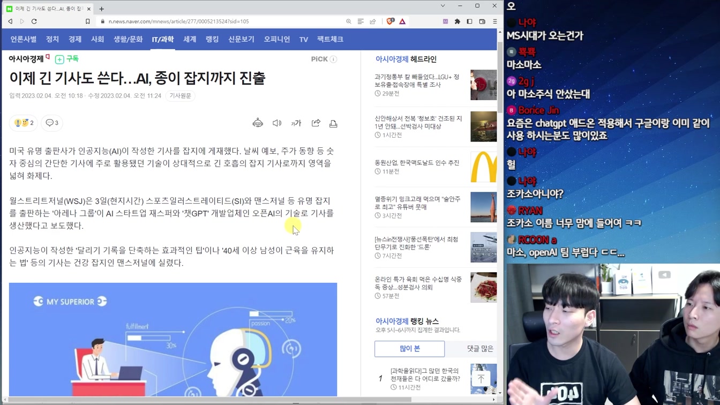Bookmark this page with the bookmark icon
The image size is (720, 405).
tap(88, 21)
